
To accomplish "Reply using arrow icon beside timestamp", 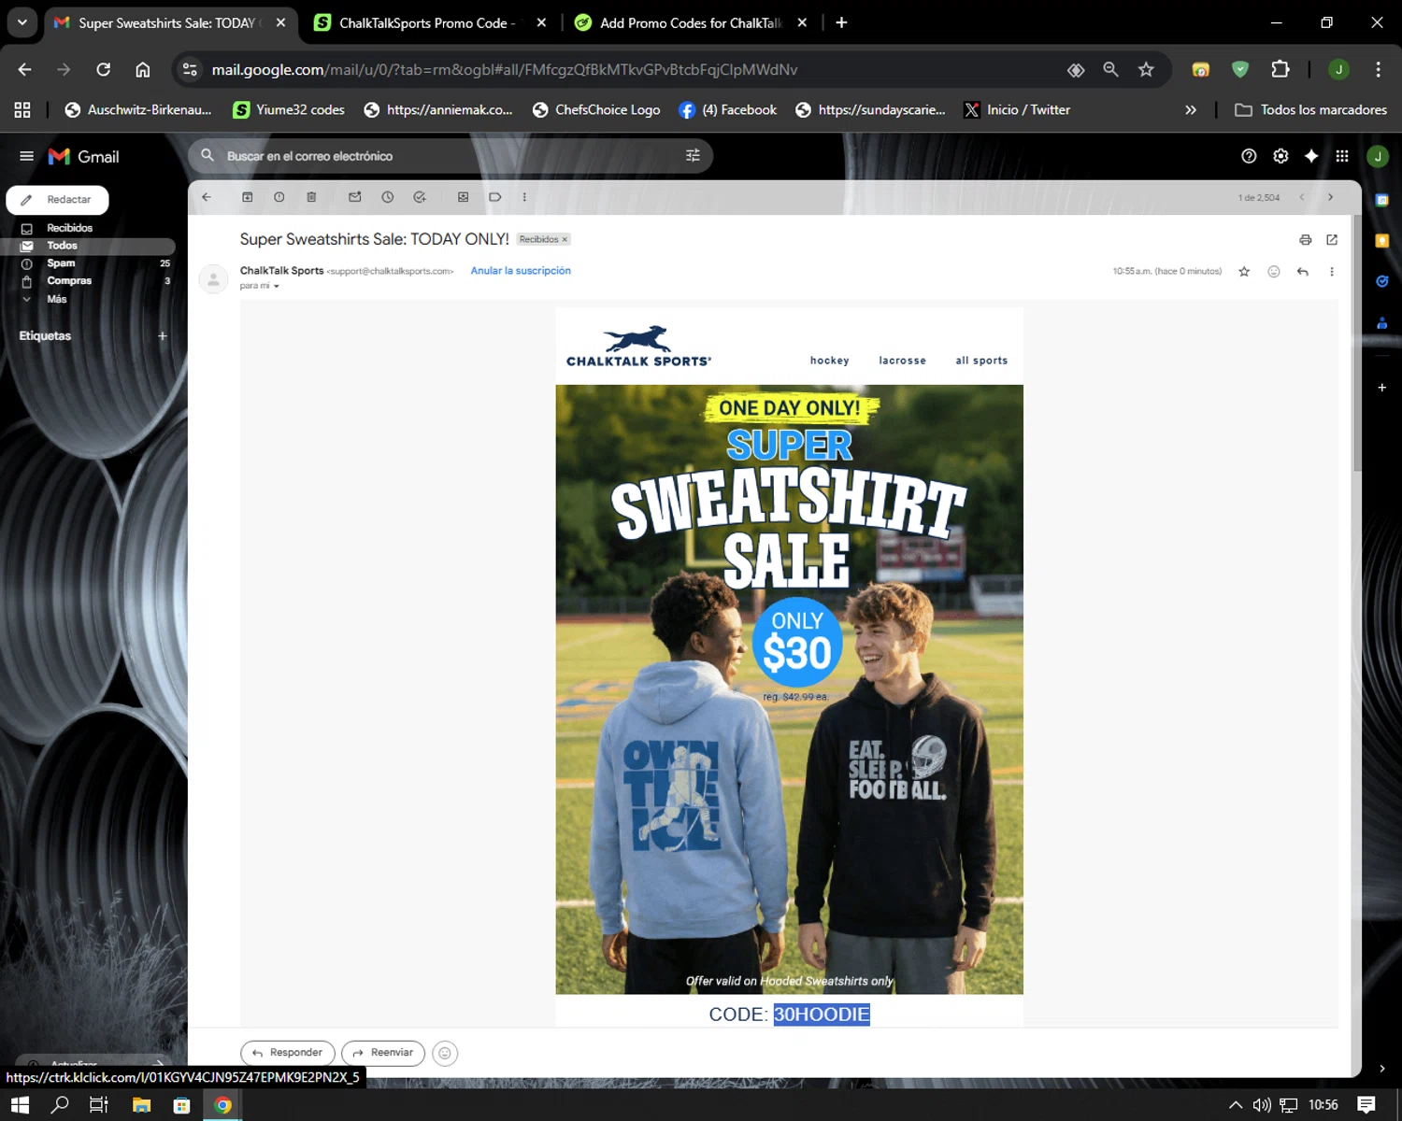I will point(1303,272).
